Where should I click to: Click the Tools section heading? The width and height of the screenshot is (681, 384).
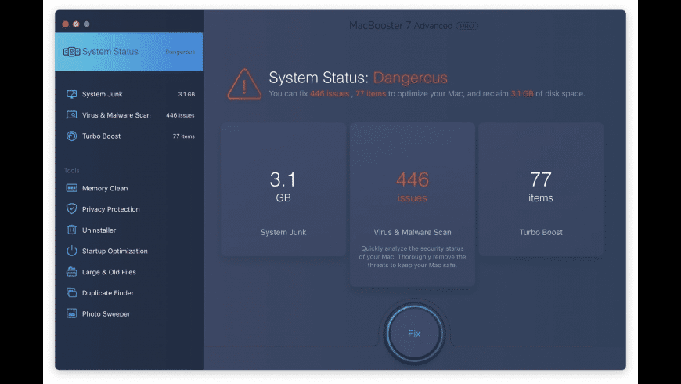pyautogui.click(x=72, y=171)
